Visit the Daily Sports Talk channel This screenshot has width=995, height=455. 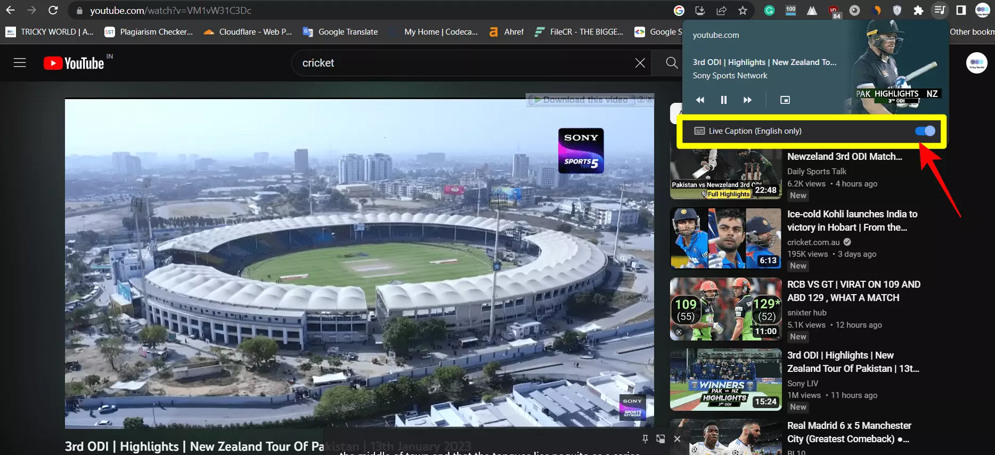817,172
